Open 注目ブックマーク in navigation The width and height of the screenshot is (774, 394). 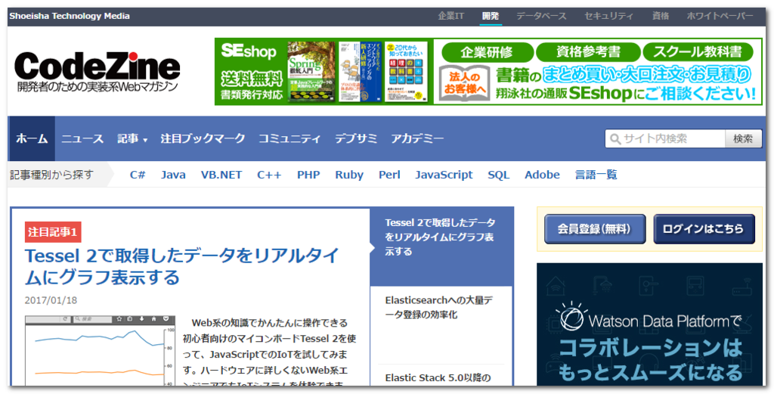pos(203,138)
